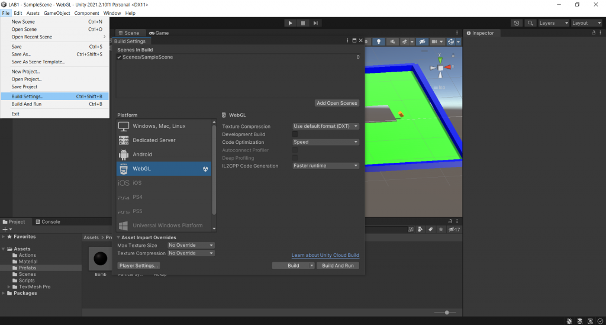Click the Inspector panel lock icon
Image resolution: width=606 pixels, height=325 pixels.
[594, 33]
